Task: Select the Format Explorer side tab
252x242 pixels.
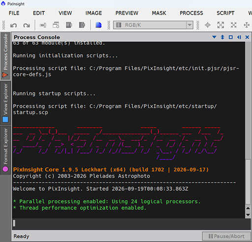Action: [x=5, y=150]
